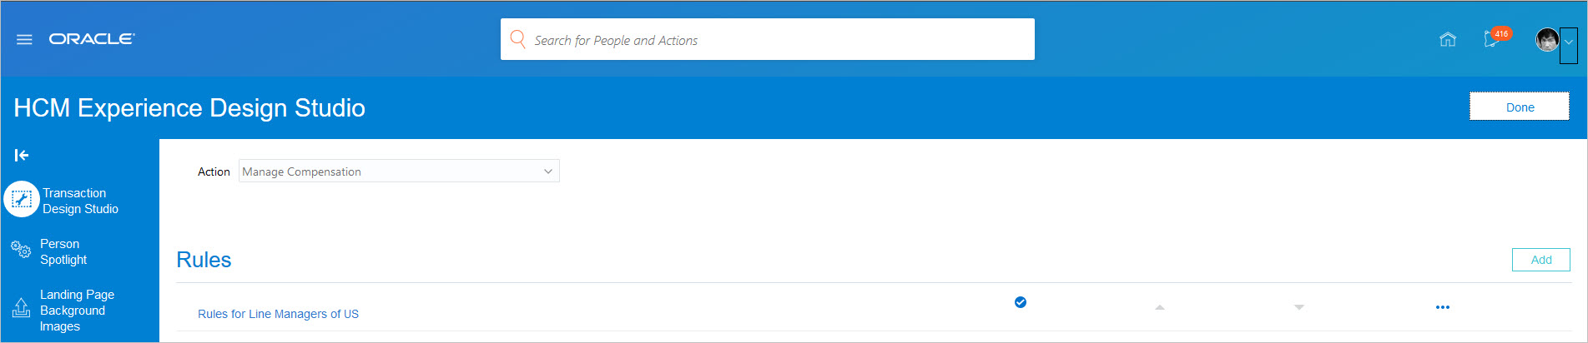Expand the Manage Compensation action dropdown
Image resolution: width=1588 pixels, height=343 pixels.
[x=548, y=171]
